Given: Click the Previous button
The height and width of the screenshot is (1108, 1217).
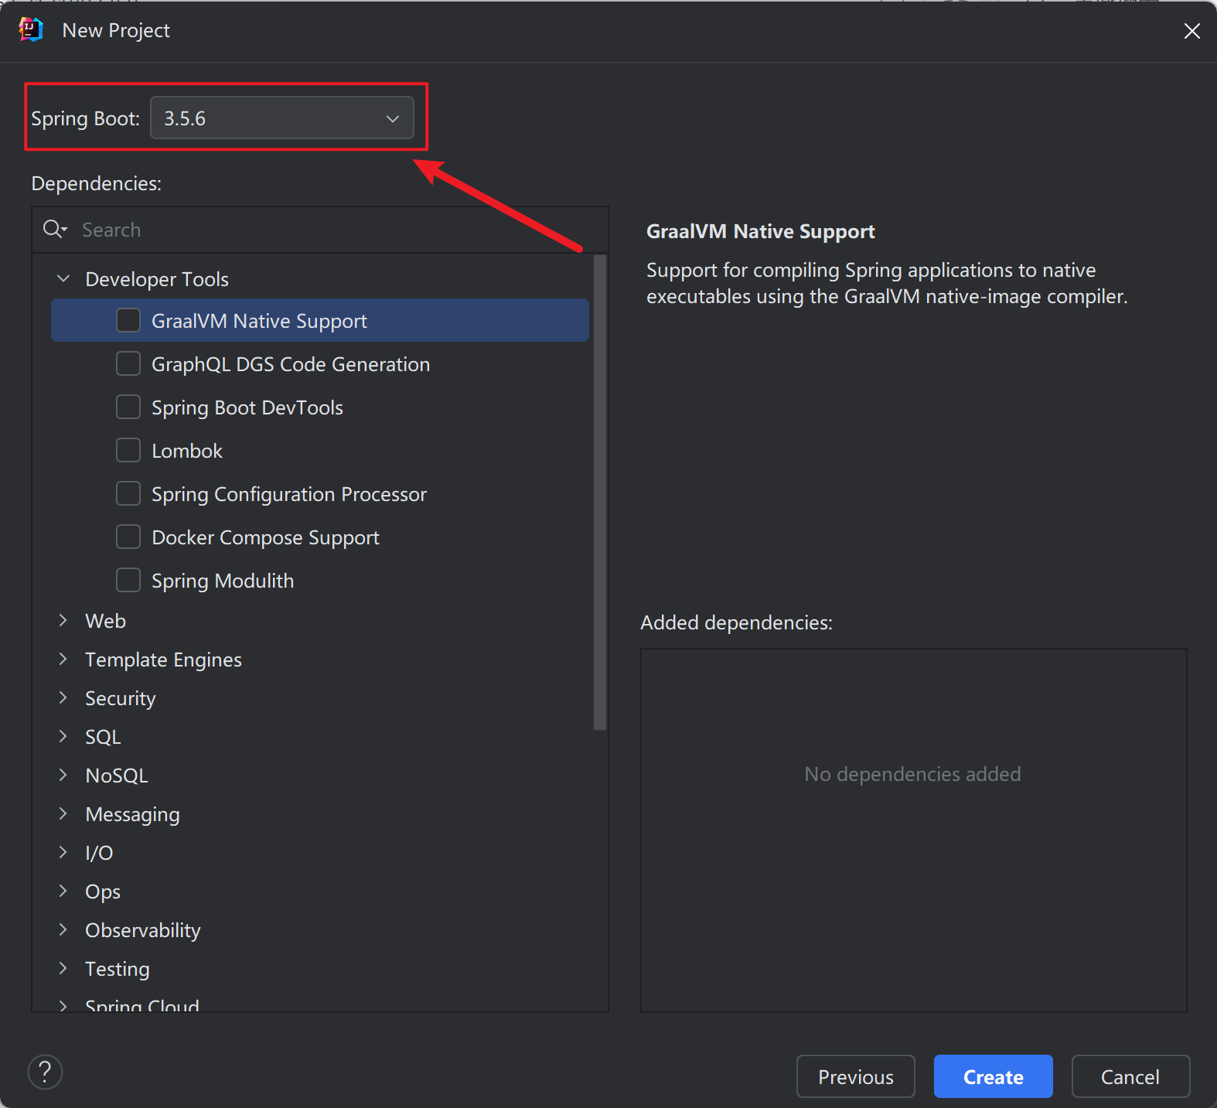Looking at the screenshot, I should pyautogui.click(x=856, y=1076).
